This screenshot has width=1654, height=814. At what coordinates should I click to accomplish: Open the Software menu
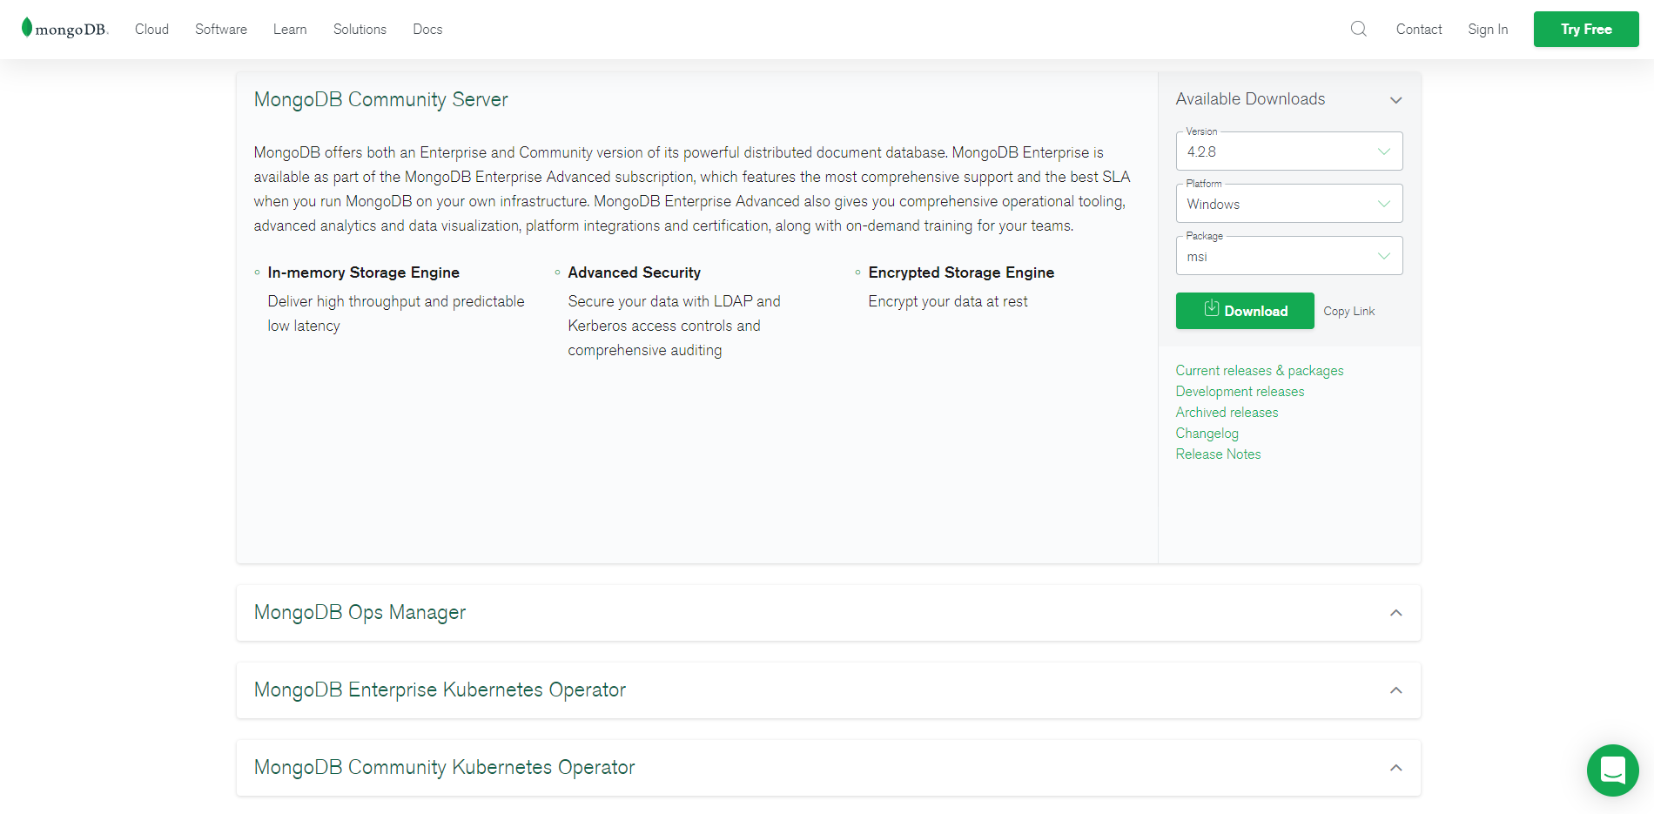tap(221, 29)
